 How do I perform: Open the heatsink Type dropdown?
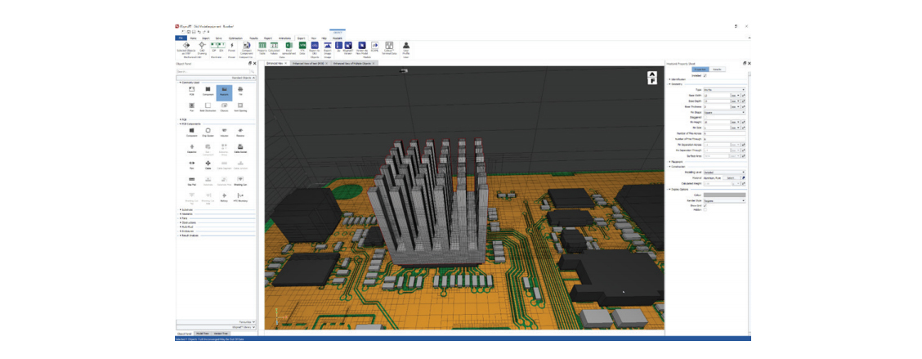[724, 89]
